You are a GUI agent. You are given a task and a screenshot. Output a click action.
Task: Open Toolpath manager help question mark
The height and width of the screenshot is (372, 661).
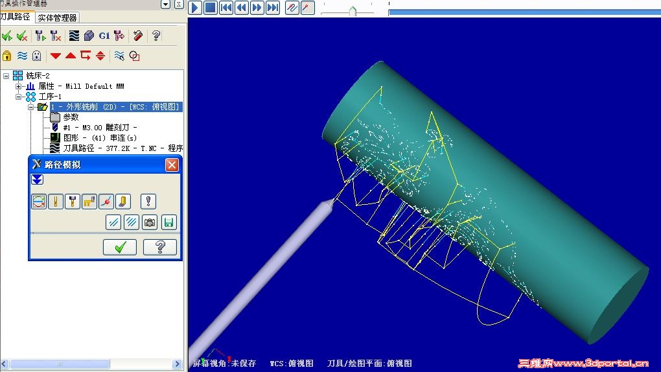coord(156,36)
